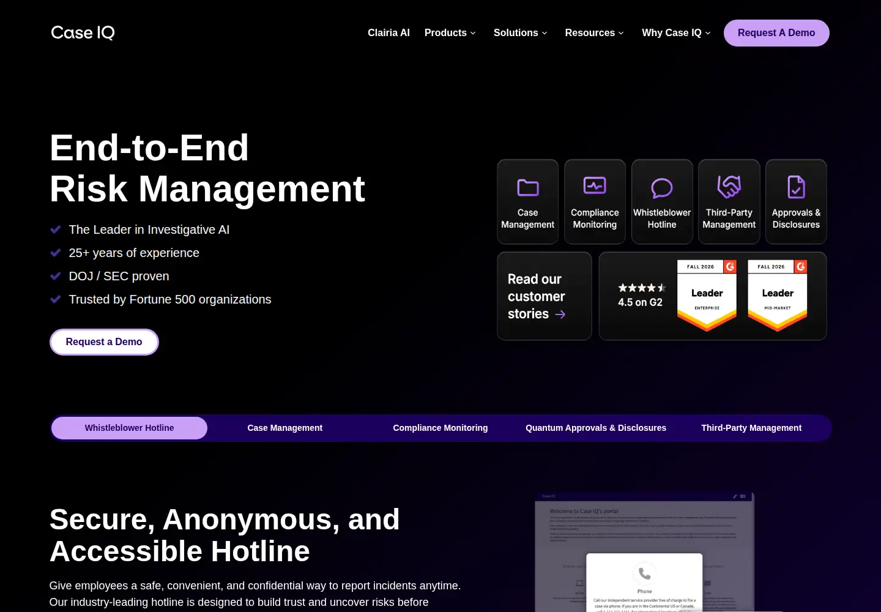Expand the Products dropdown menu
The width and height of the screenshot is (881, 612).
[450, 33]
